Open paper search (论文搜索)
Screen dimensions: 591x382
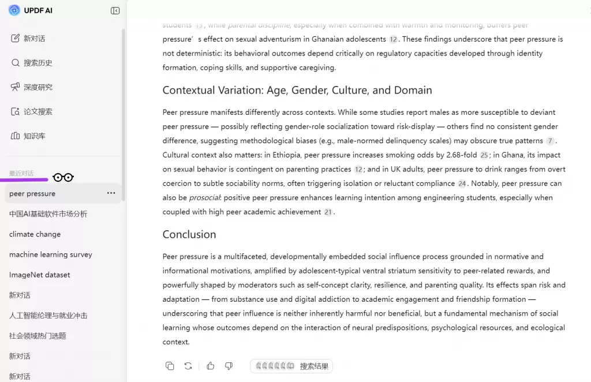point(38,111)
